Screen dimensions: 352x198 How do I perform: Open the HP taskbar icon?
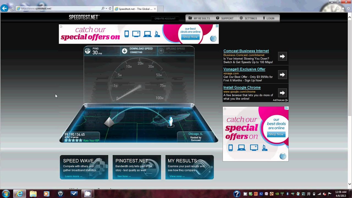tap(61, 194)
